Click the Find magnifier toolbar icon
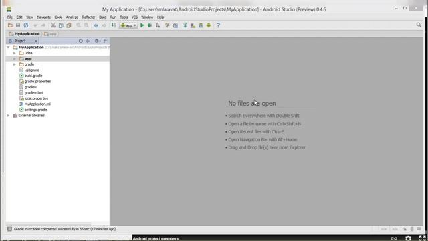Screen dimensions: 428x241 point(79,25)
